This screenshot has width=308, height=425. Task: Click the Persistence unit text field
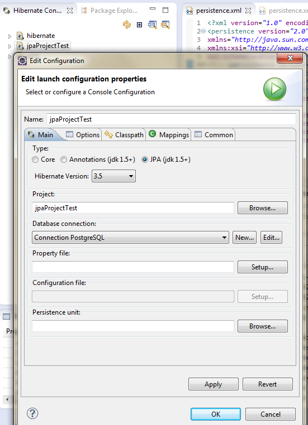click(133, 326)
